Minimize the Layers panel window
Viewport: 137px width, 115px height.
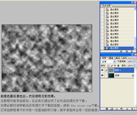click(x=133, y=55)
